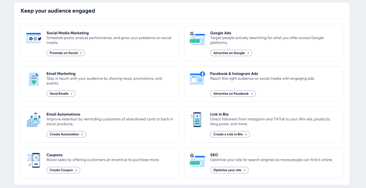Screen dimensions: 366x188
Task: Click the Social Media Marketing icon
Action: (34, 38)
